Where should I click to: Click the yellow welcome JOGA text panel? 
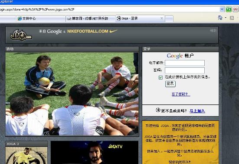pos(180,142)
